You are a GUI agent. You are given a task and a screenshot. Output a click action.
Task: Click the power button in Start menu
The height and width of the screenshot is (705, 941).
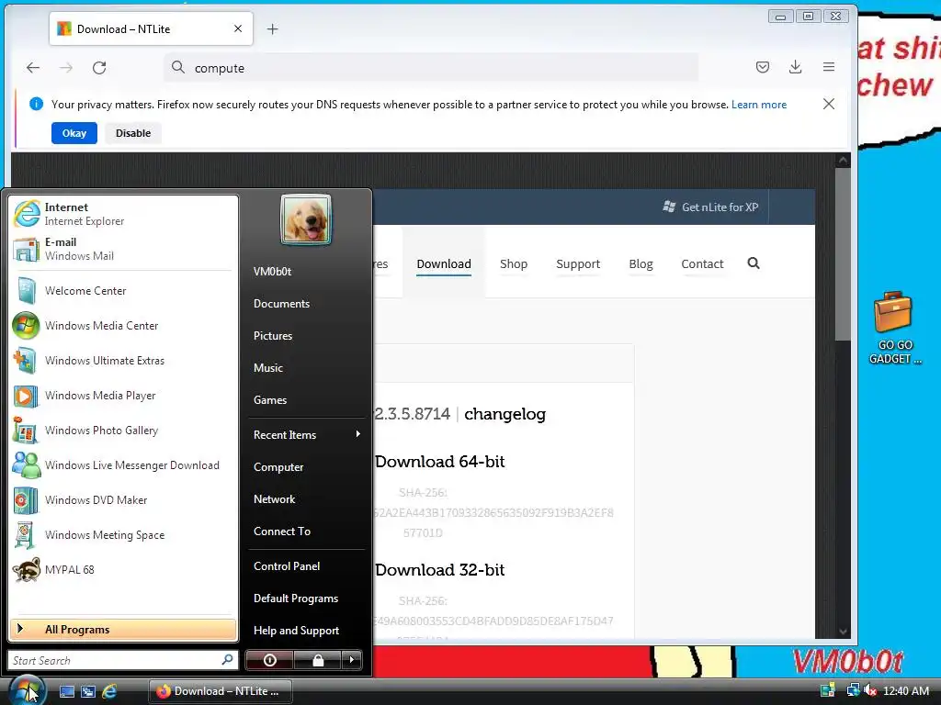click(x=269, y=660)
